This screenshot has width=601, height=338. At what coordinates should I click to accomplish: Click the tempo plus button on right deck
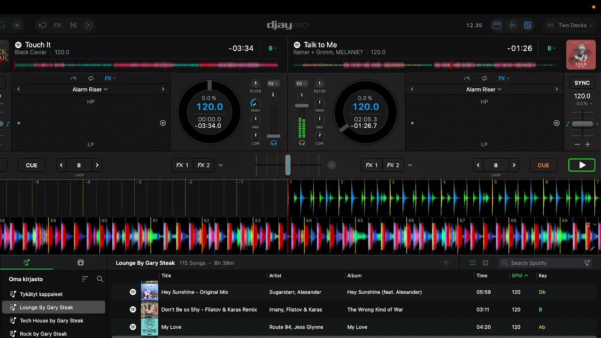tap(587, 145)
